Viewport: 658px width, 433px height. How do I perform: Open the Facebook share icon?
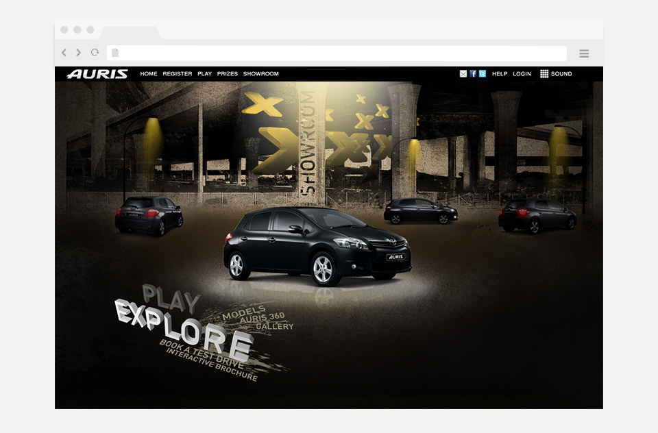[472, 74]
